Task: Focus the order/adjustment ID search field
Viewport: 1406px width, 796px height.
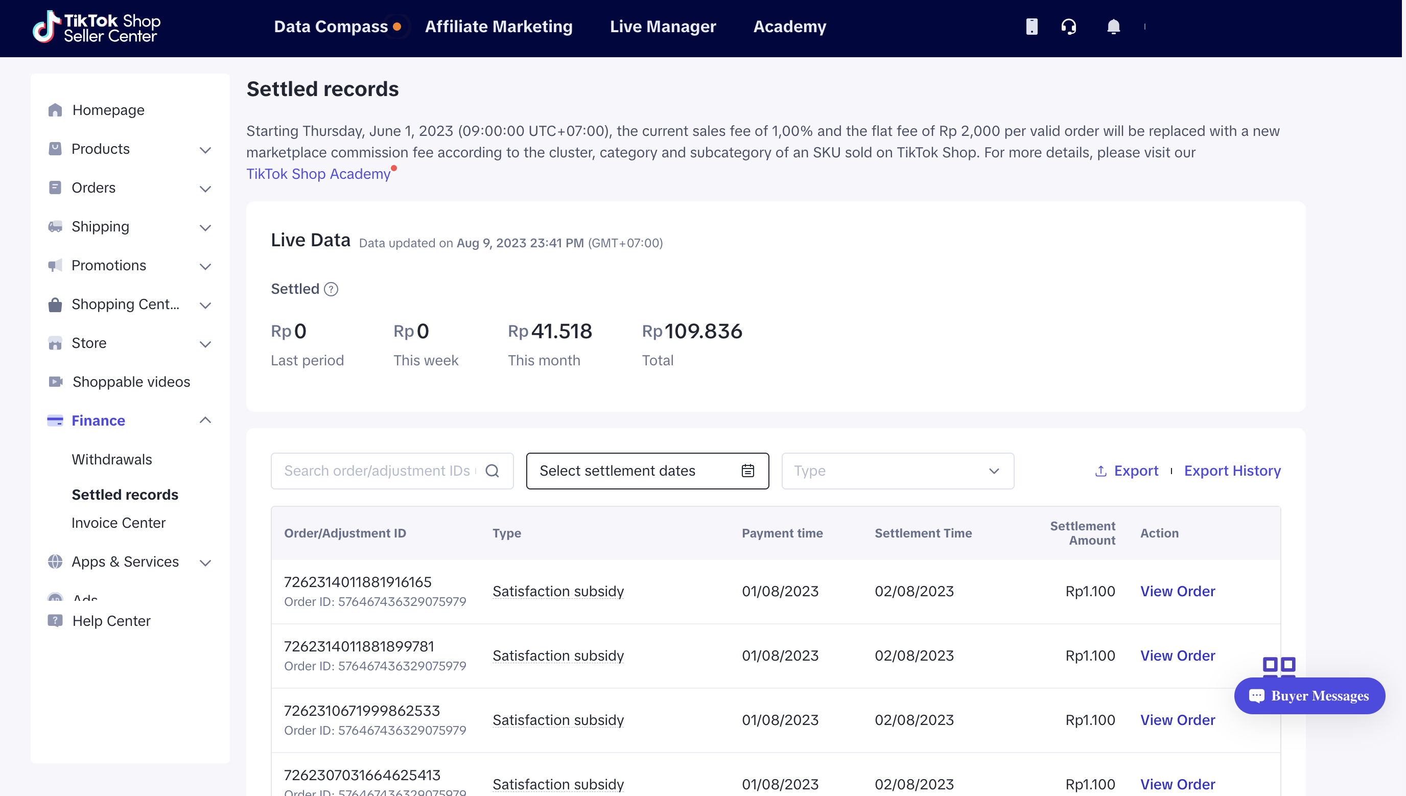Action: (x=377, y=471)
